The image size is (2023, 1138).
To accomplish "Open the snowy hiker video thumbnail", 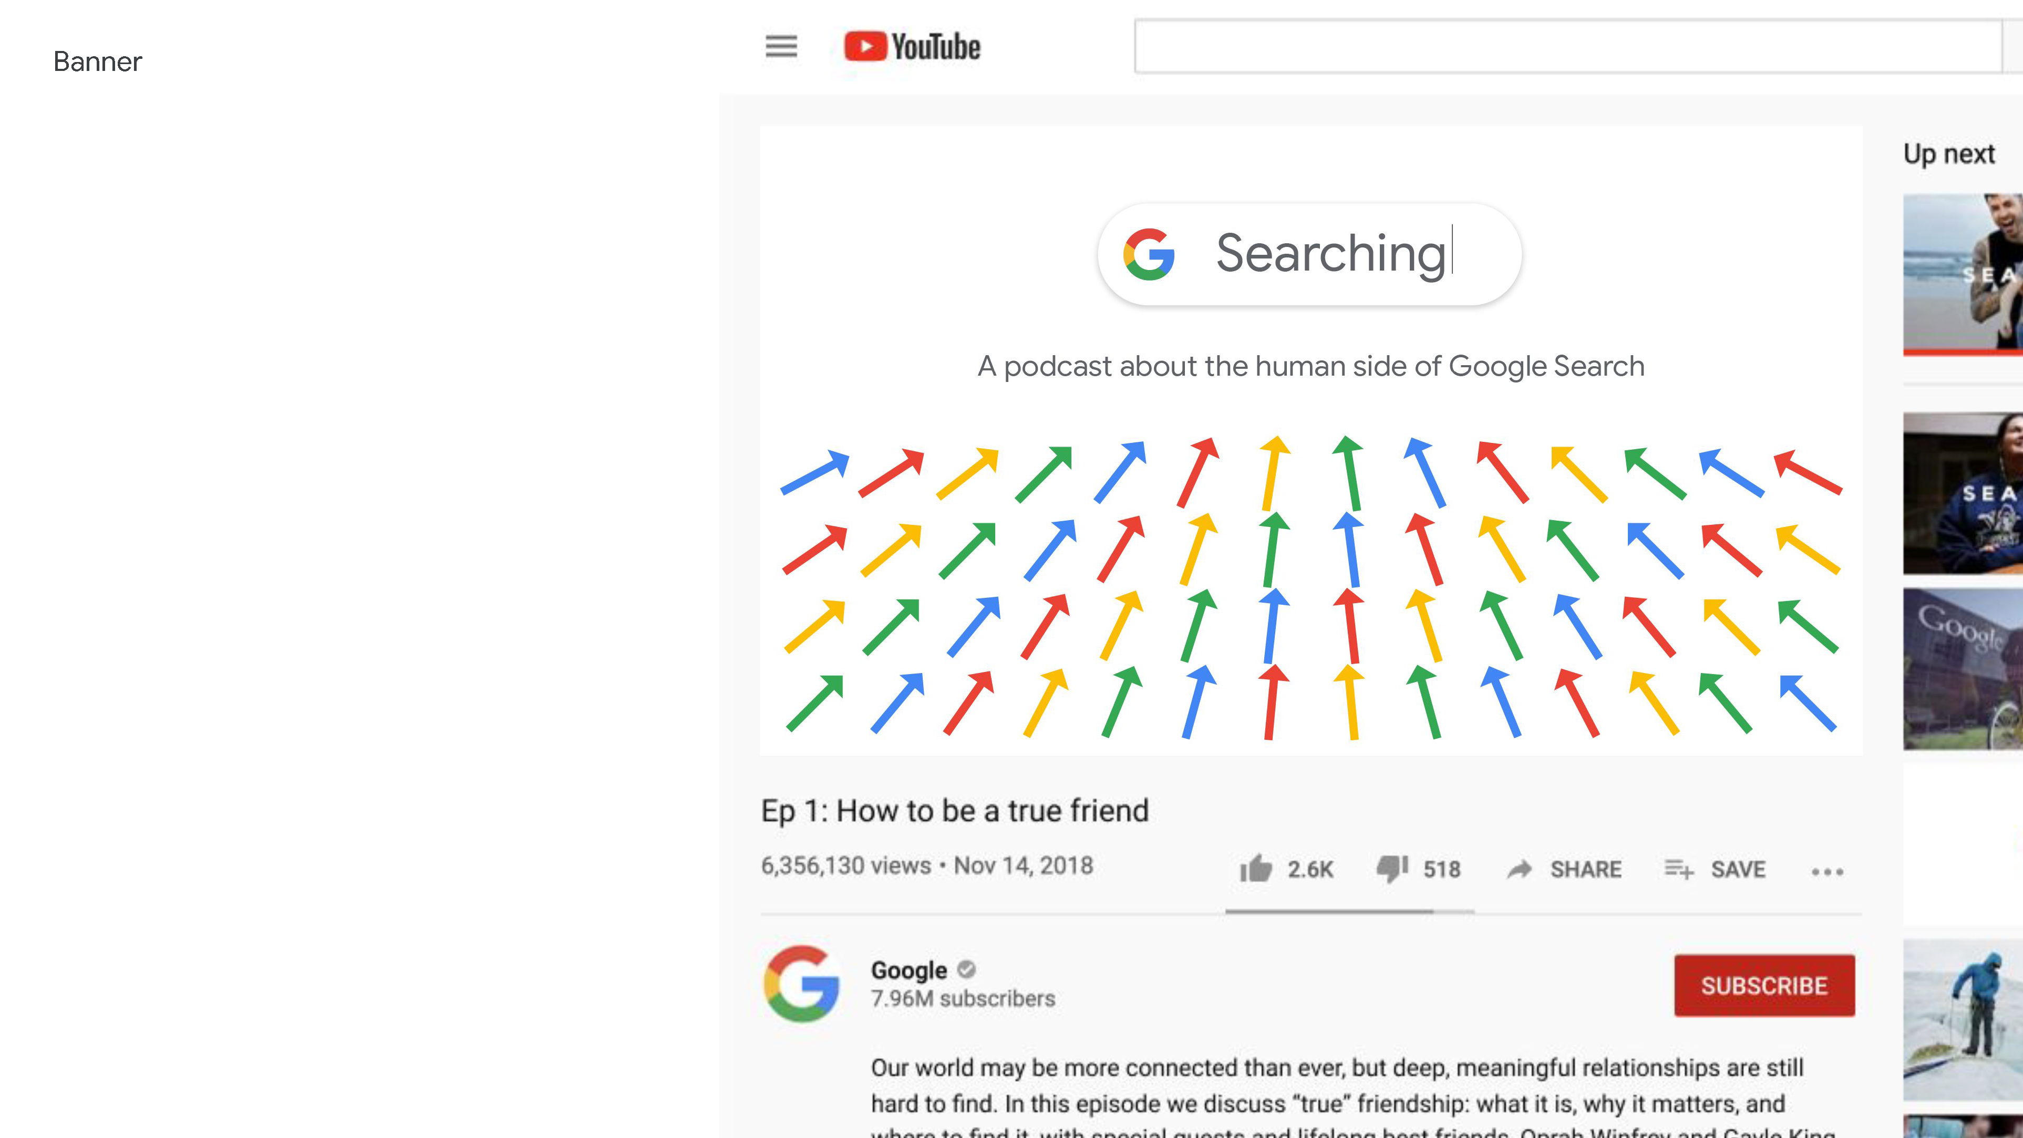I will coord(1963,1019).
